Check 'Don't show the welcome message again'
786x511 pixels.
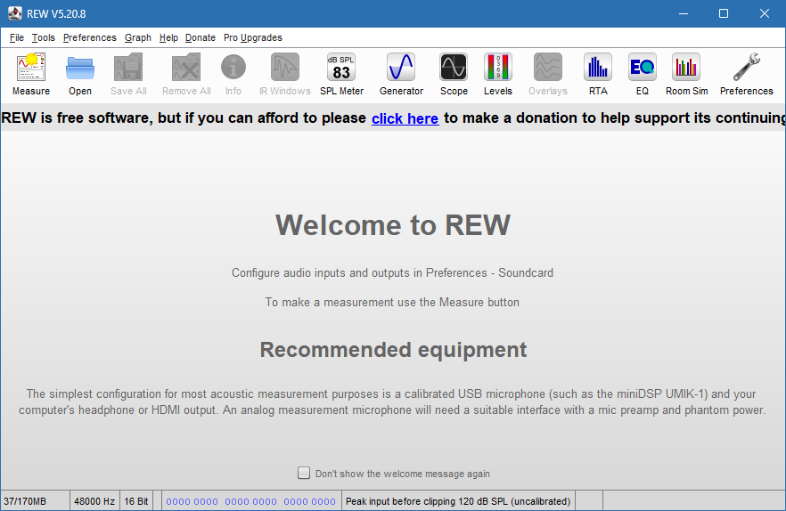coord(304,473)
